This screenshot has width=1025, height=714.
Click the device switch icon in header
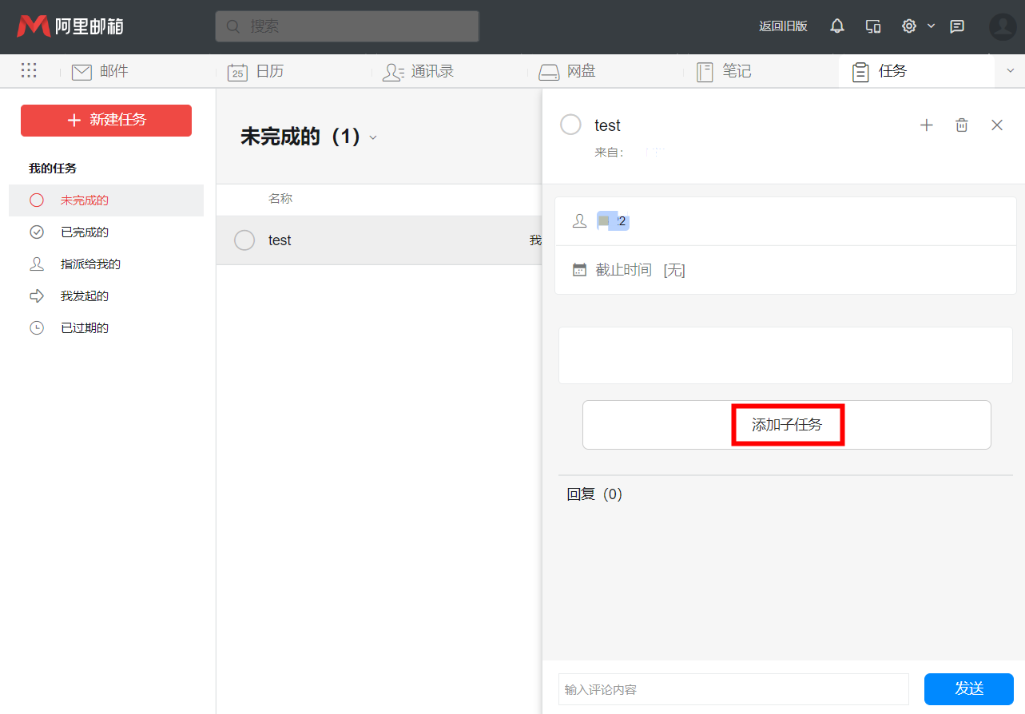coord(873,26)
